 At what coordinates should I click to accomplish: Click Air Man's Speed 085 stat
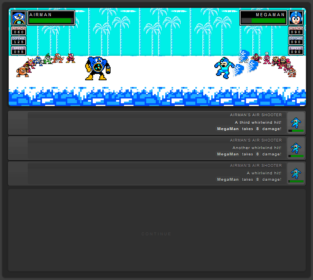point(19,50)
